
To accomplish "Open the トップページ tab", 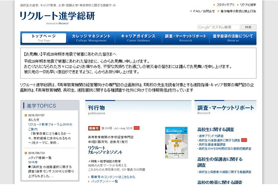I will point(44,38).
